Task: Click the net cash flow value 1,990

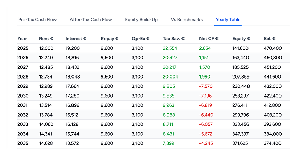Action: (x=205, y=77)
